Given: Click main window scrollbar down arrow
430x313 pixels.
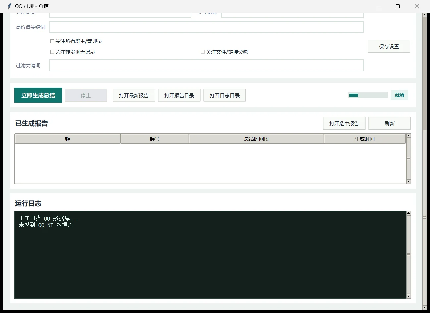Looking at the screenshot, I should [x=425, y=307].
